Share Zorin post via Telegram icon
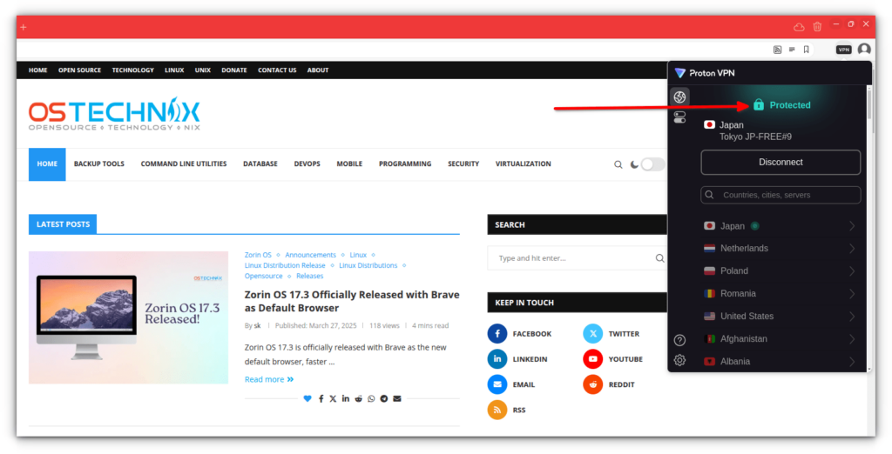The image size is (892, 454). 384,399
